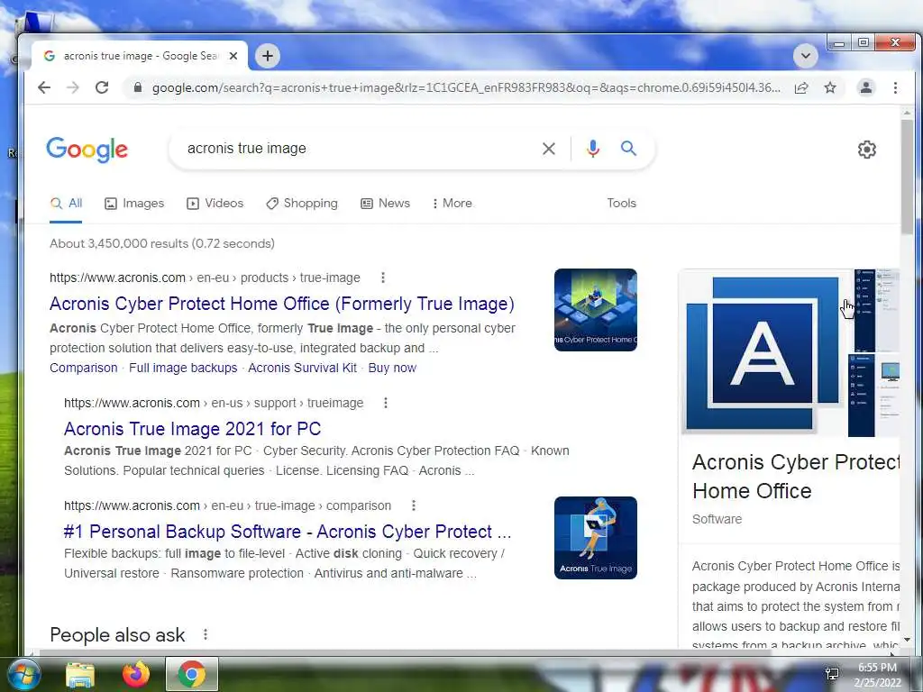Switch to the News tab
923x692 pixels.
[385, 204]
